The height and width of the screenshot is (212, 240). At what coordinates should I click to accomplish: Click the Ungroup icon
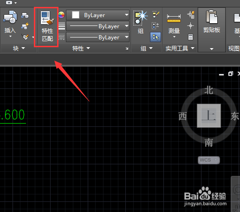tap(156, 14)
